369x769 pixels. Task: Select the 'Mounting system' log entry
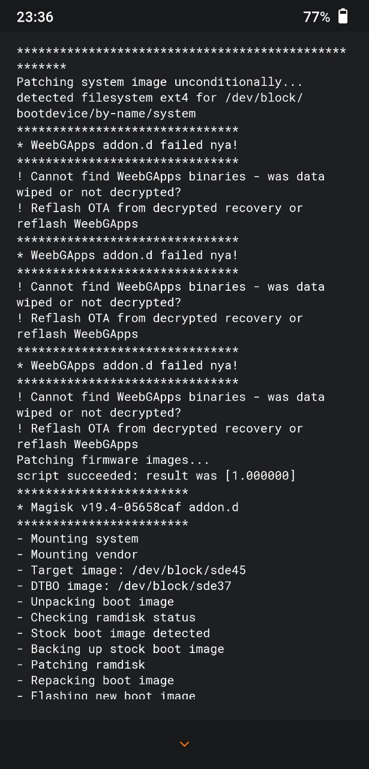tap(77, 539)
